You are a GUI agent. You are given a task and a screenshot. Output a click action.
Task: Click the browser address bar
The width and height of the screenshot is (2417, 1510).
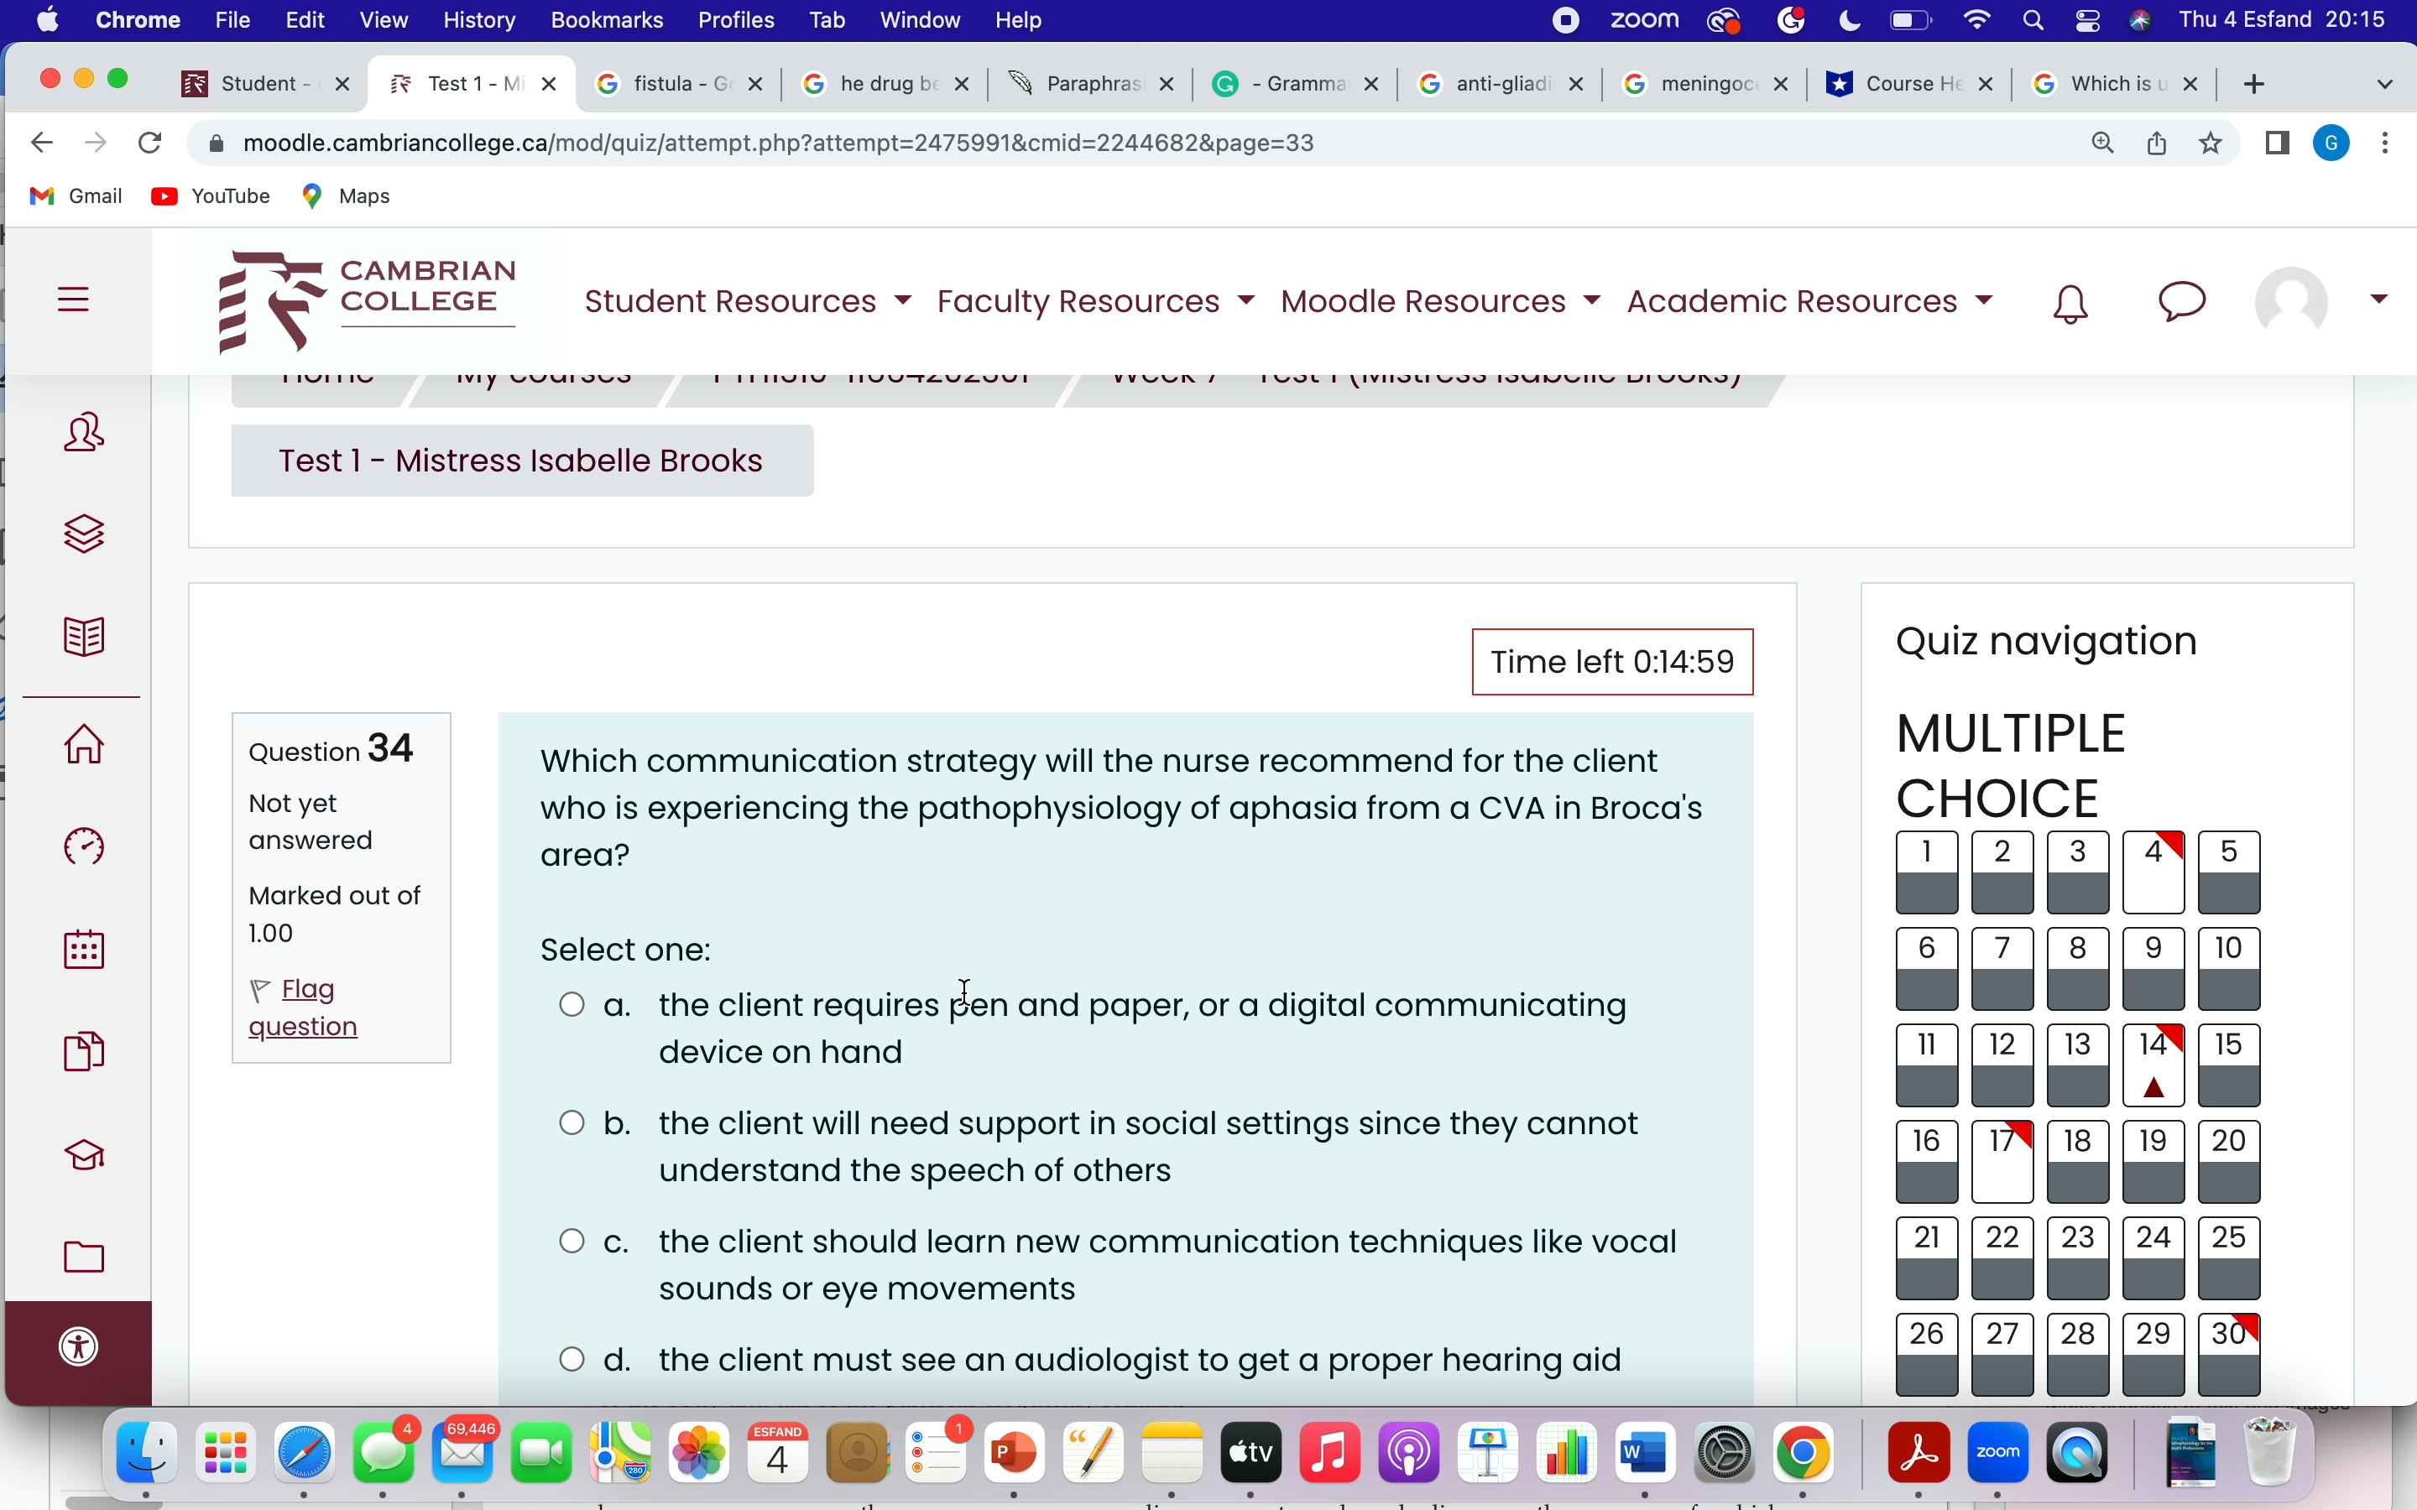point(1099,143)
